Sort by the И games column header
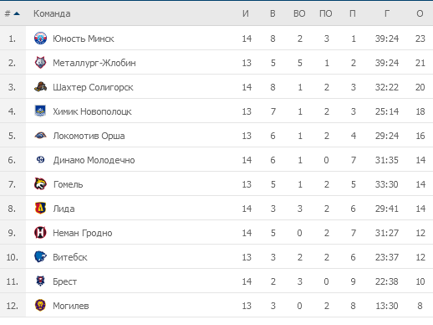 click(246, 13)
